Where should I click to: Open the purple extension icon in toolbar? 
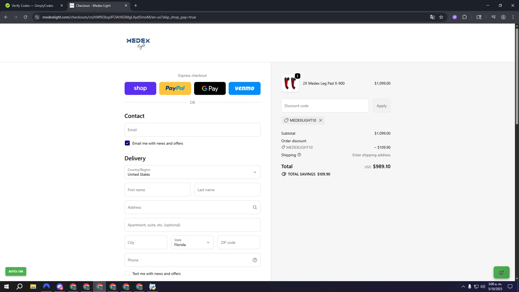[455, 17]
